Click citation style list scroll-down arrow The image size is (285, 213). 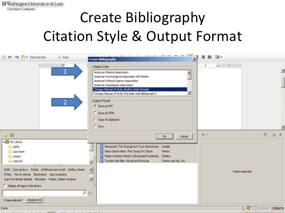(189, 92)
